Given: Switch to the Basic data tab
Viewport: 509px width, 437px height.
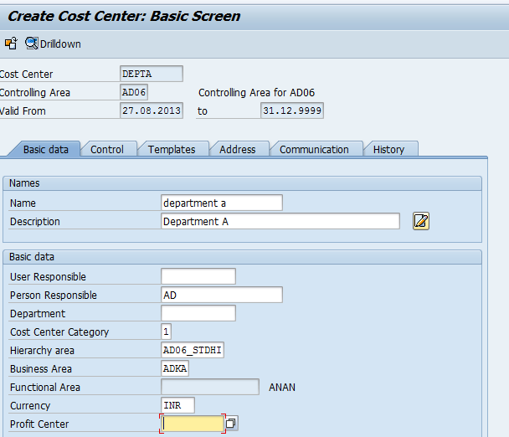Looking at the screenshot, I should (x=46, y=149).
